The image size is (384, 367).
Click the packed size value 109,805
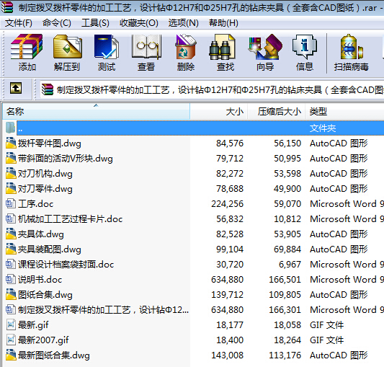285,295
